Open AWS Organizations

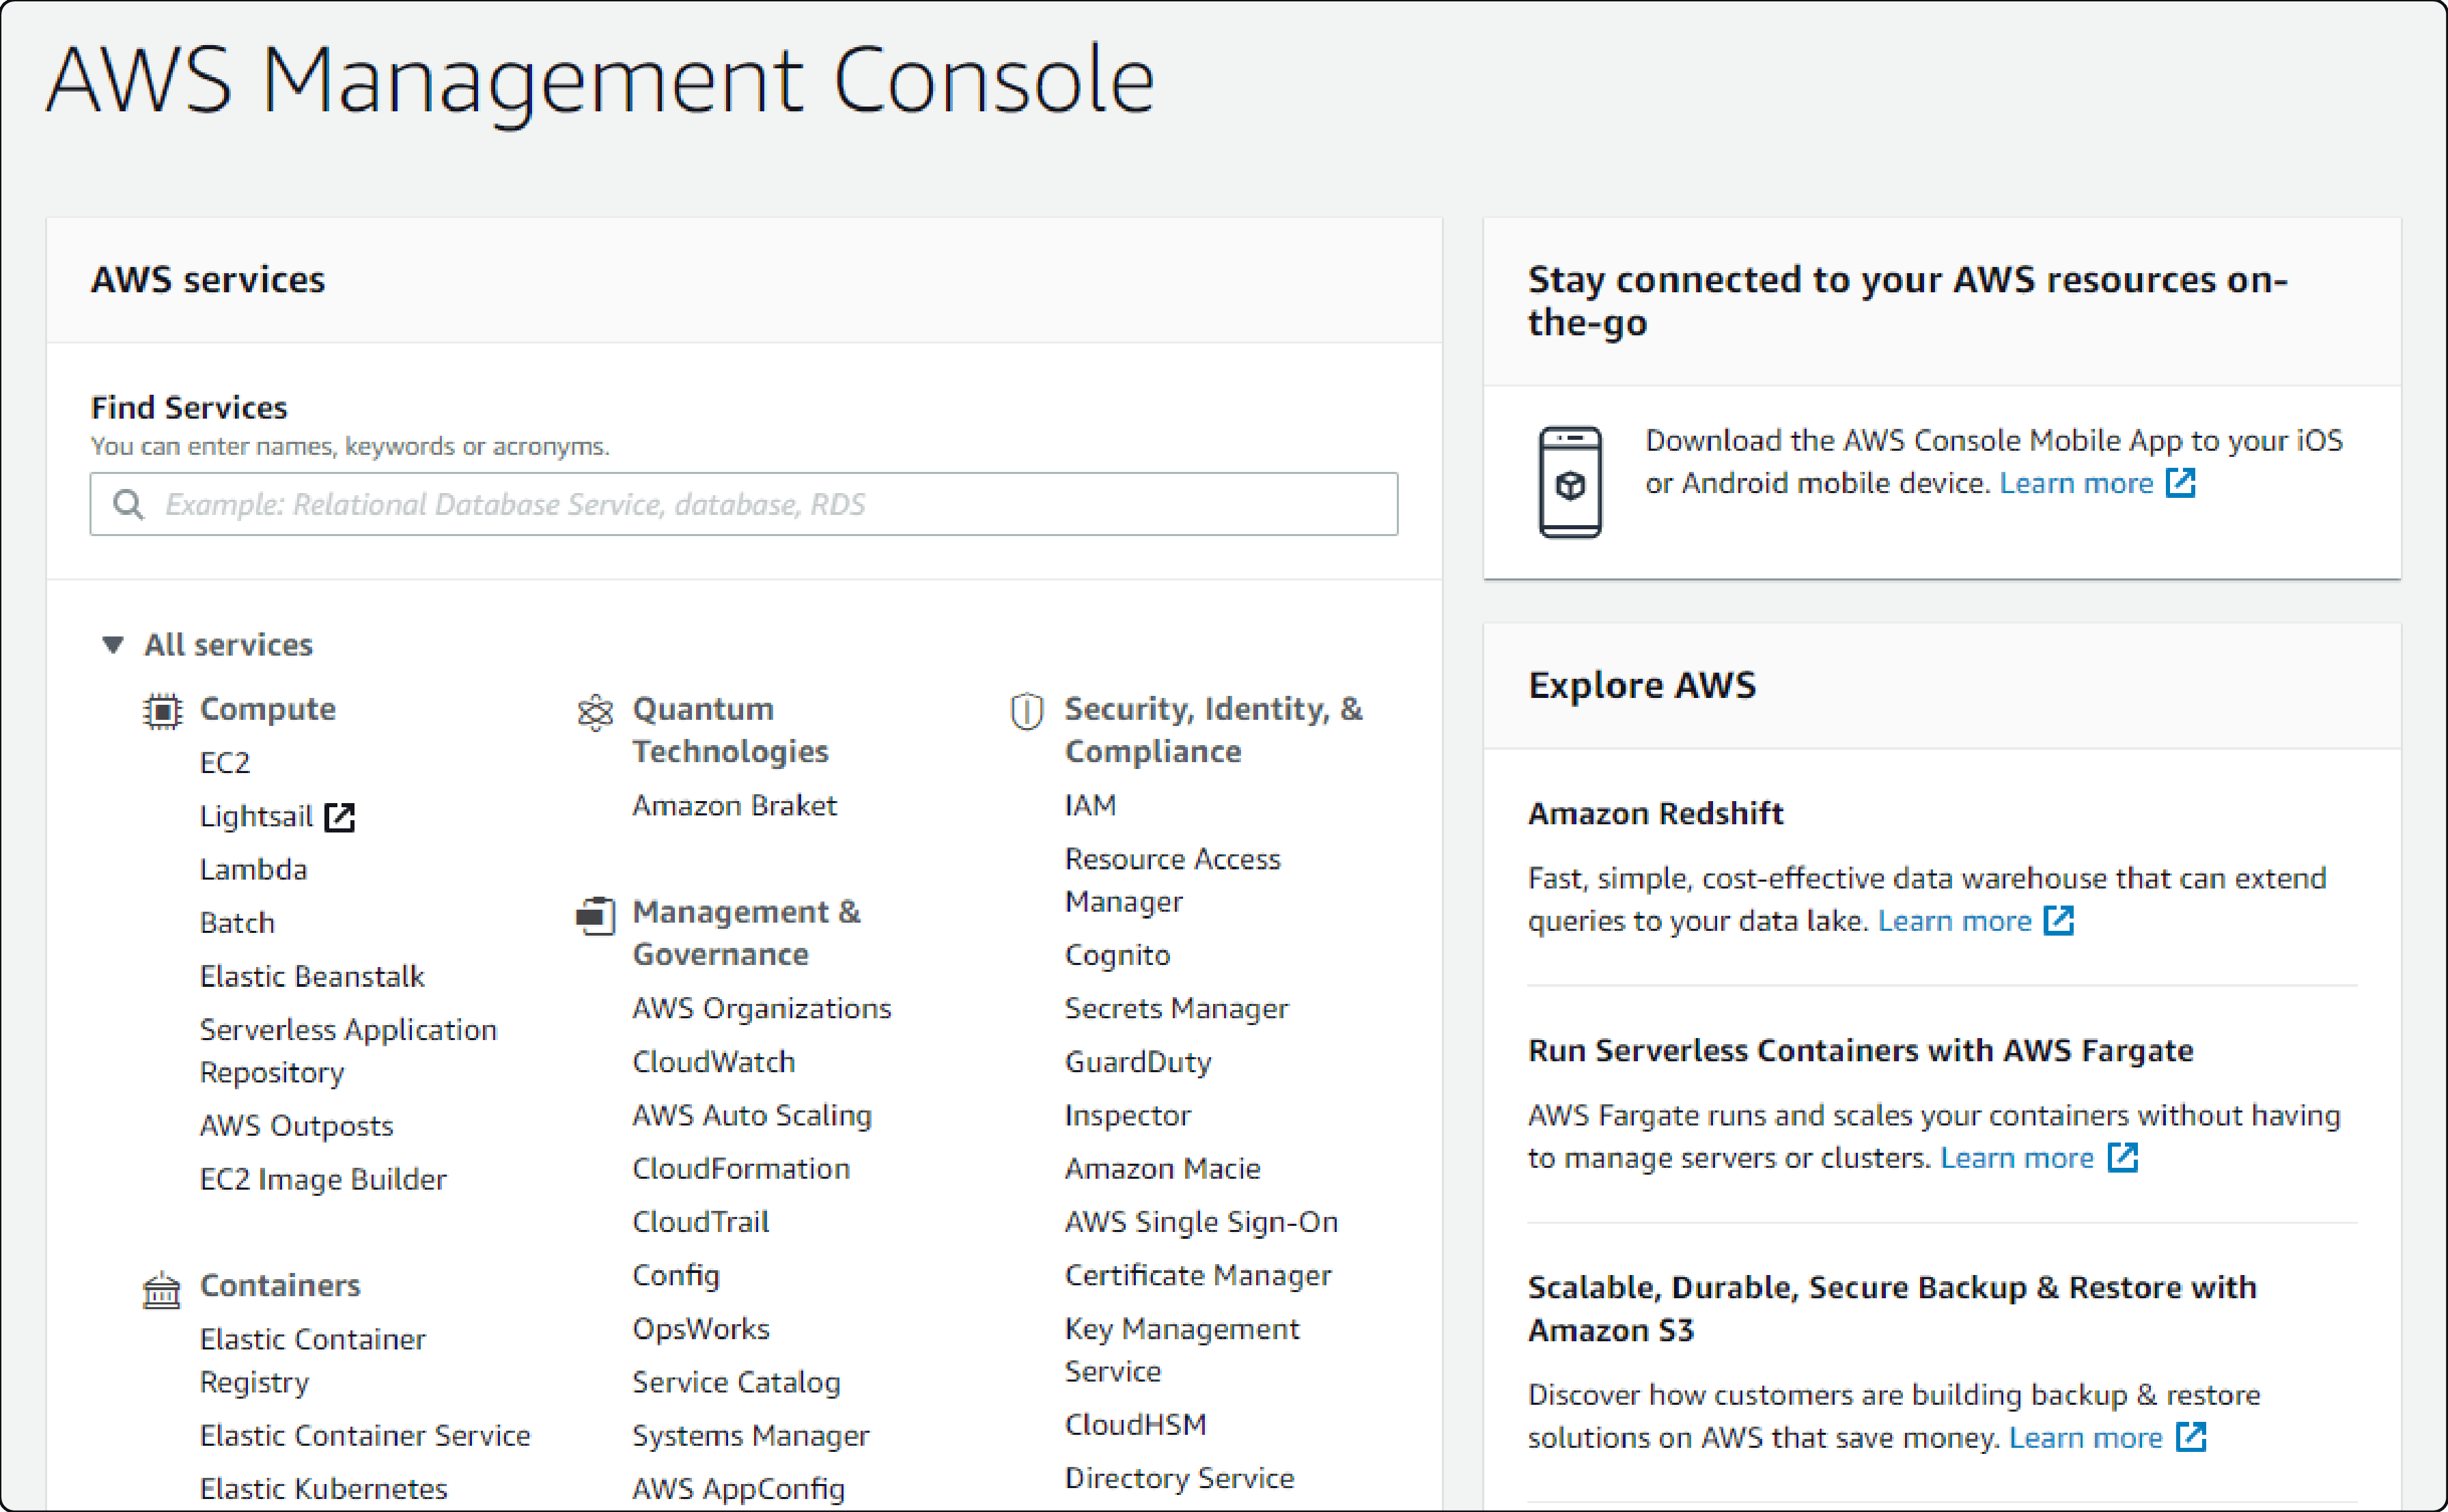(762, 1009)
